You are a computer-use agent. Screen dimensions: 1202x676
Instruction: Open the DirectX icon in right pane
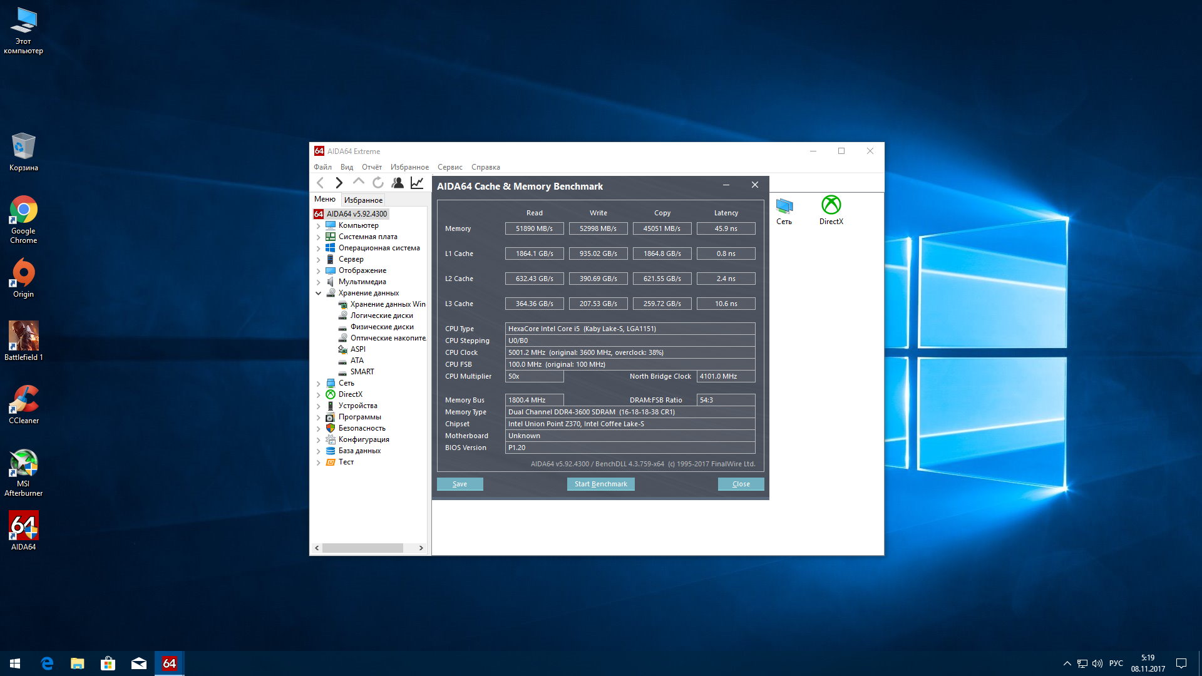831,210
